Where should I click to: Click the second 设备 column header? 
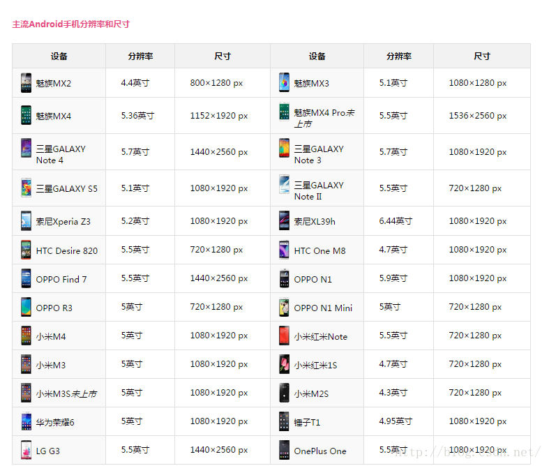click(317, 56)
